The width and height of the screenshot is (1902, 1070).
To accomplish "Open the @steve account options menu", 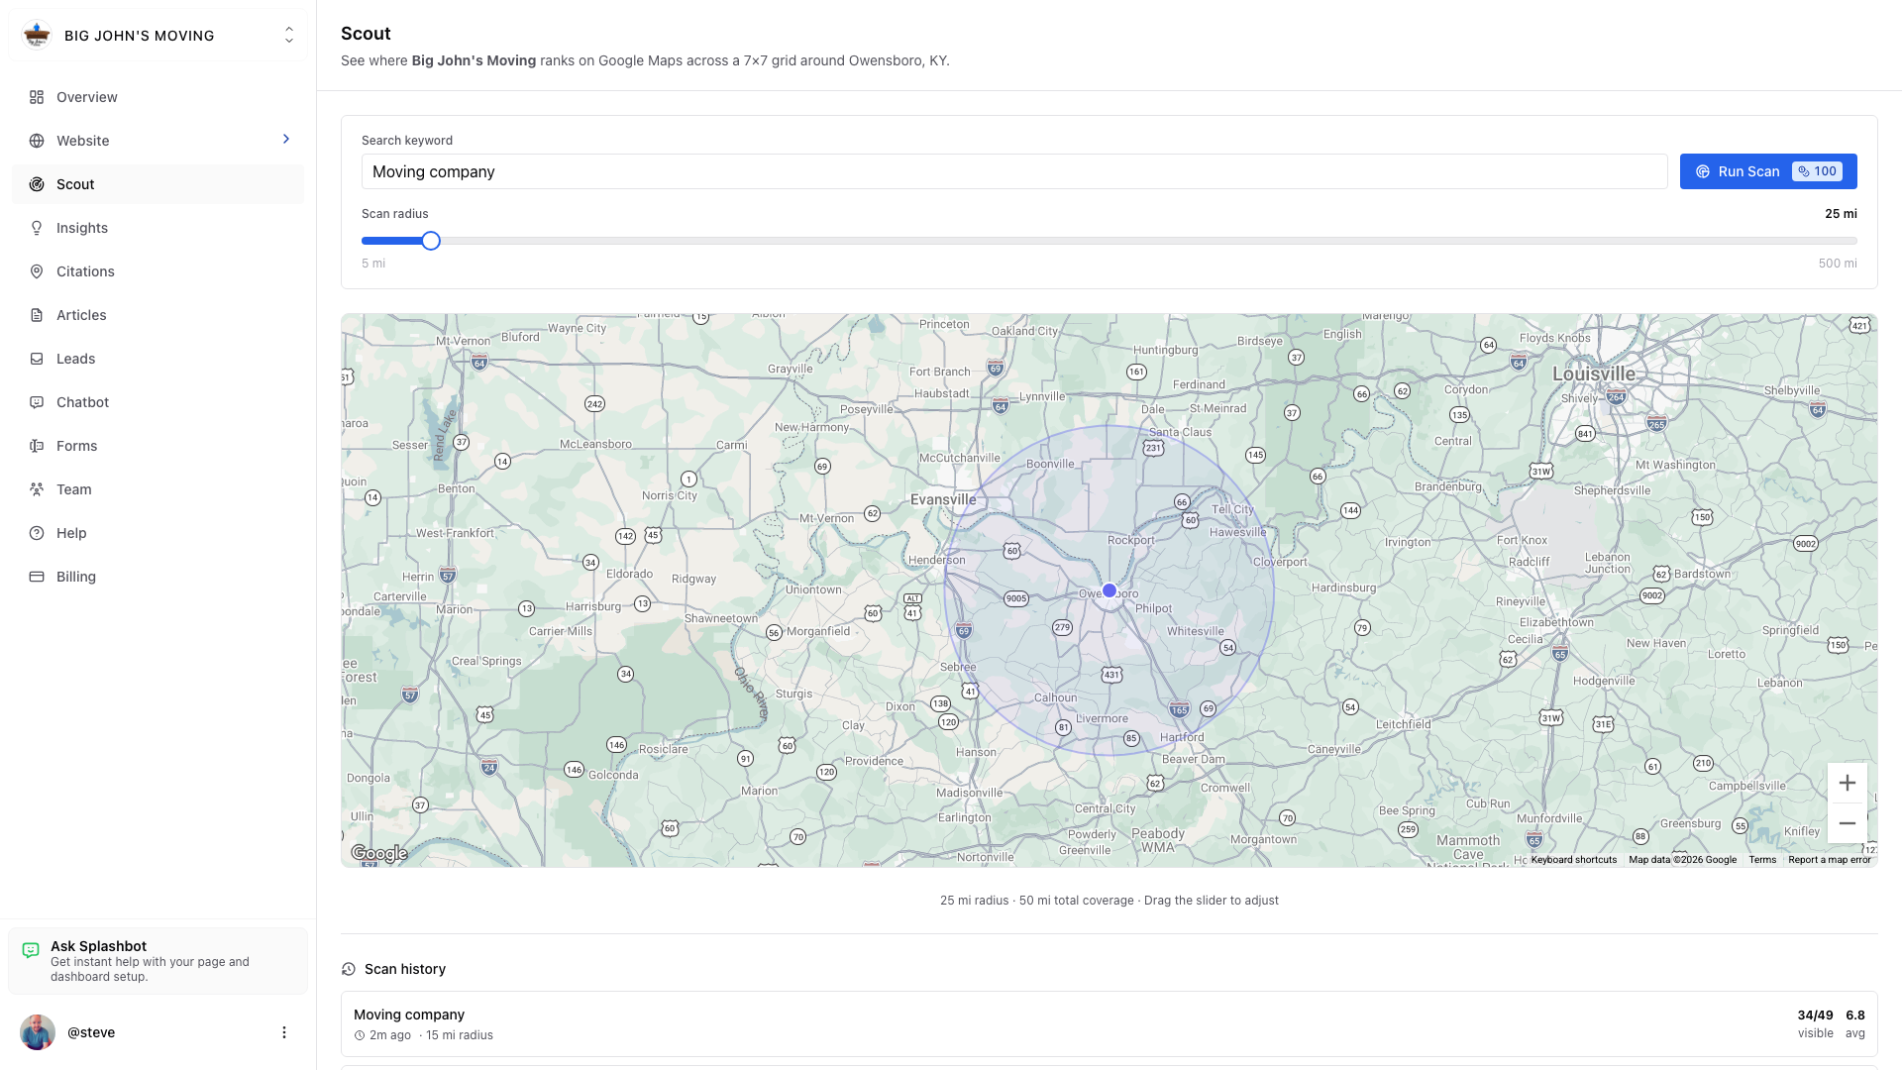I will tap(284, 1031).
